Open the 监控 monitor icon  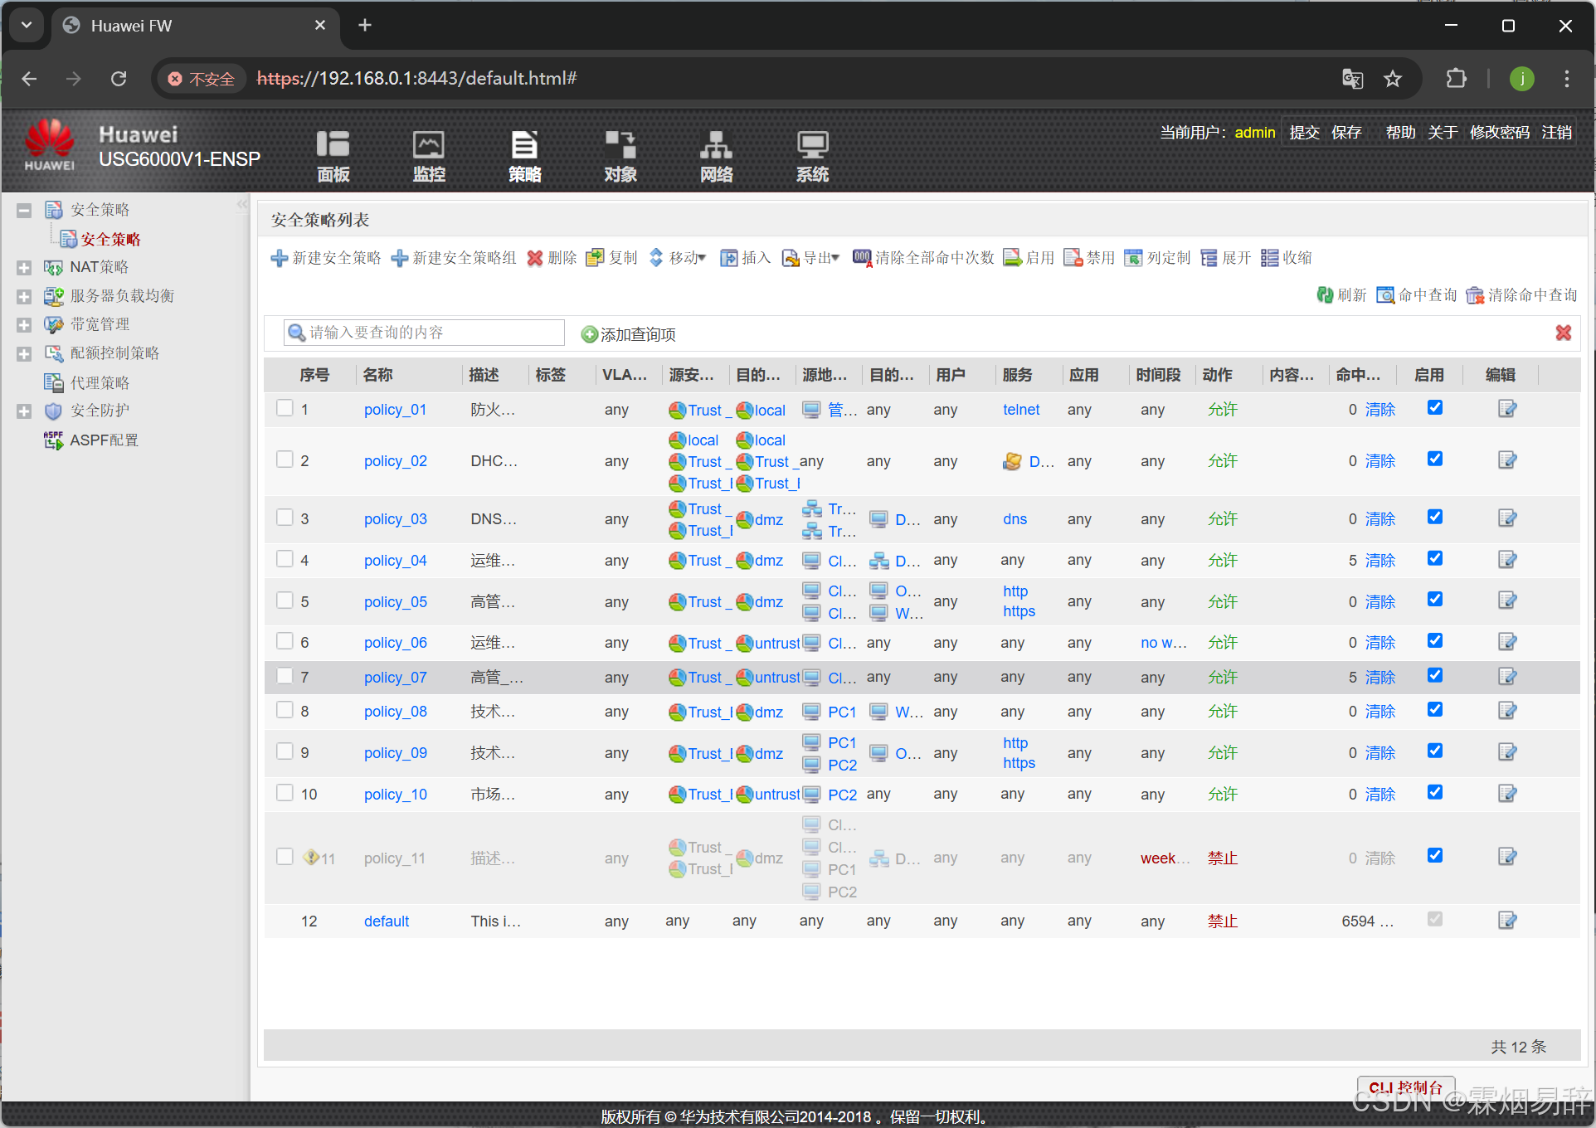coord(429,146)
